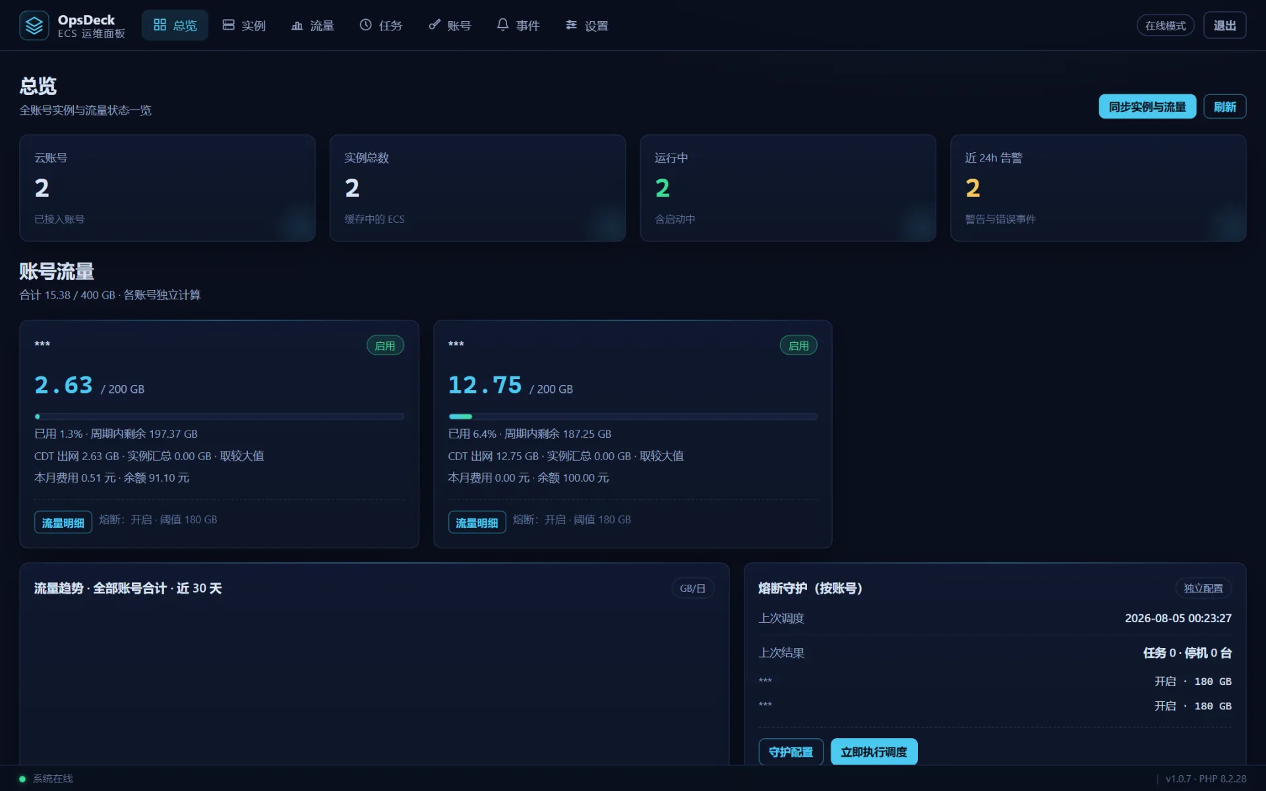1266x791 pixels.
Task: Click 全账号实例与流量状态一览 subtitle
Action: (x=85, y=110)
